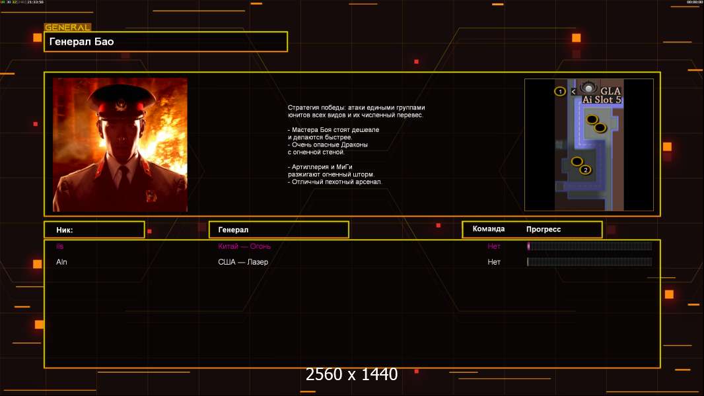Click the 'Отличный пехотный арсенал' line

[335, 182]
